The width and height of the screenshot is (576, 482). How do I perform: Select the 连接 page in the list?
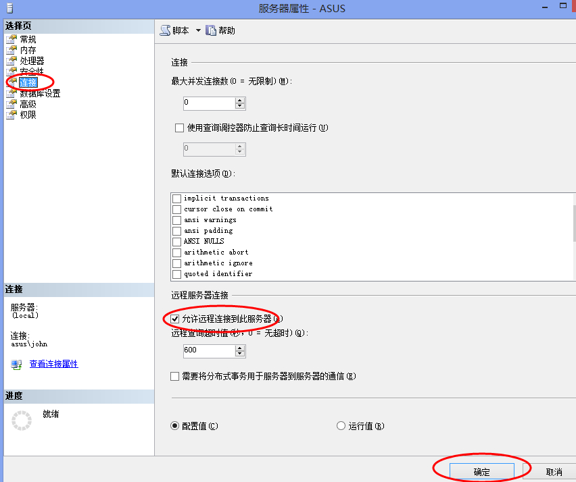click(28, 82)
